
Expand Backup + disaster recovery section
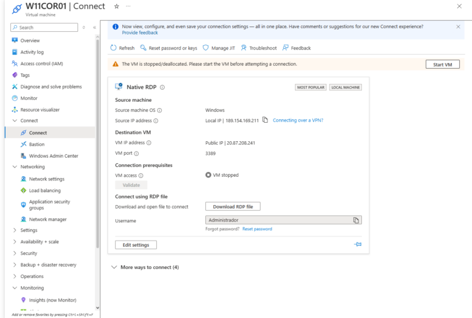(x=15, y=265)
